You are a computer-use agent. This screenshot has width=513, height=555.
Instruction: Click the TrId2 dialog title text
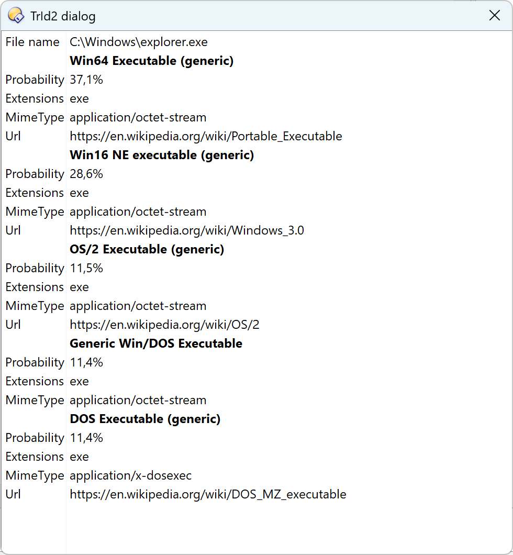coord(63,16)
